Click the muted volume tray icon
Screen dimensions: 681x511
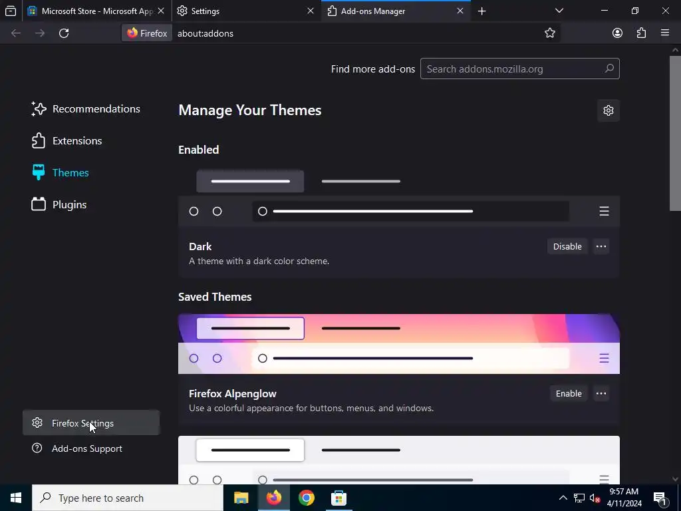[x=595, y=498]
